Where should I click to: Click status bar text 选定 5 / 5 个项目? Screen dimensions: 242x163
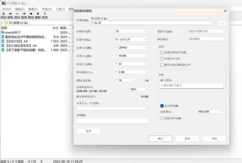click(x=12, y=161)
